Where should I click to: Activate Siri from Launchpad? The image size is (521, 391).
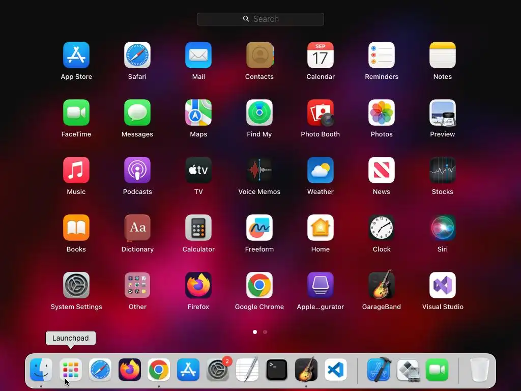443,228
